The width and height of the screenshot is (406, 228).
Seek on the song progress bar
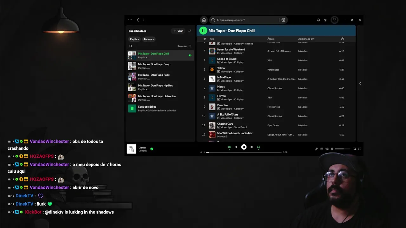click(x=244, y=152)
